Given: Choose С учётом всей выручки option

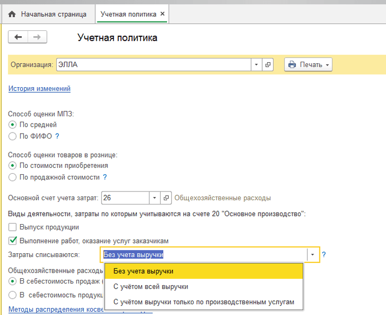Looking at the screenshot, I should click(x=151, y=286).
